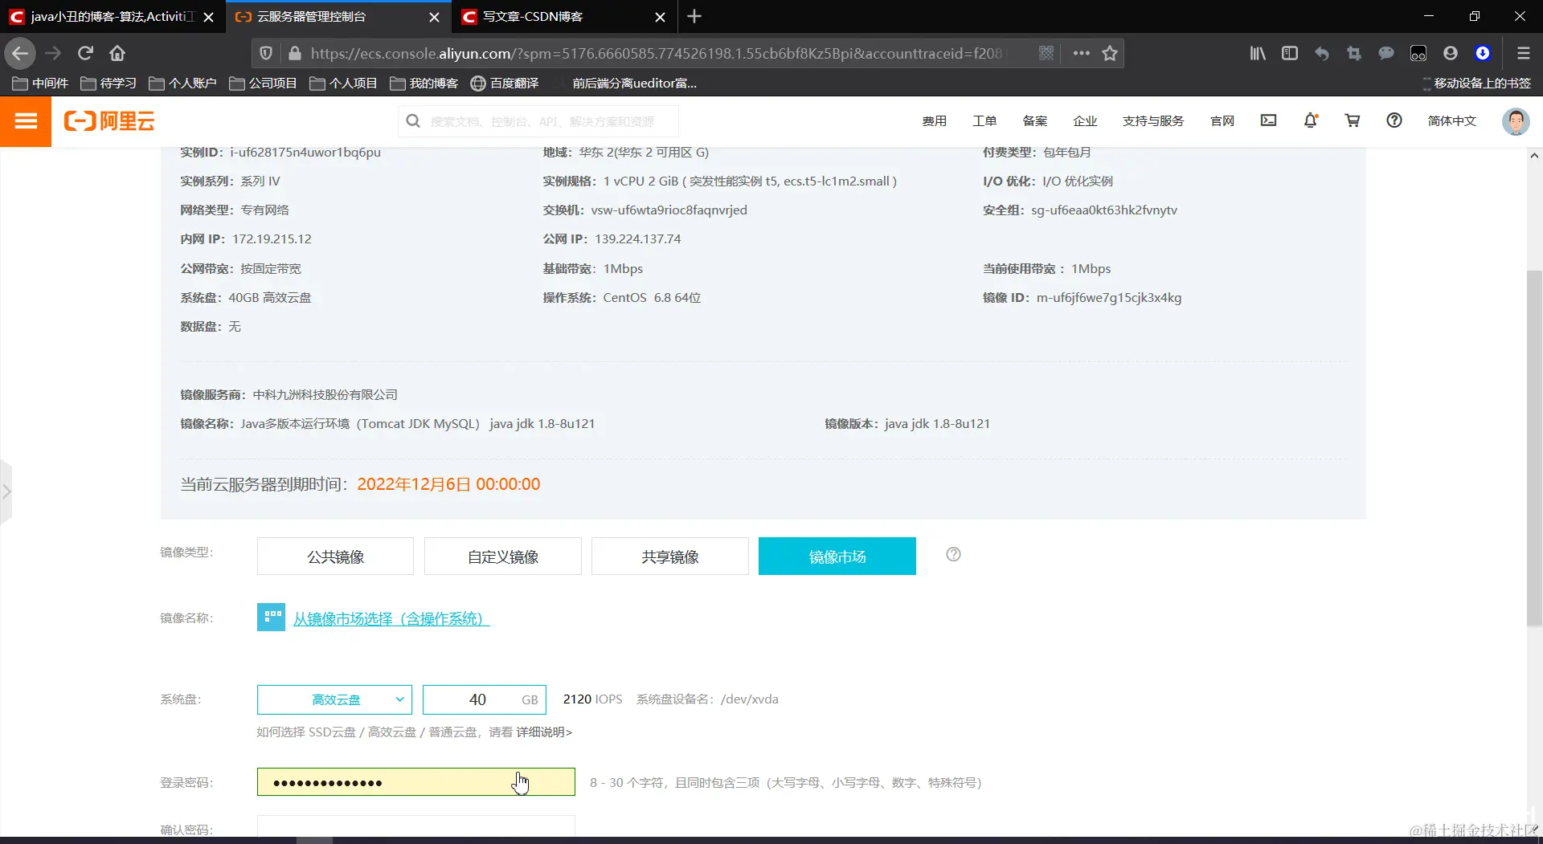Open the 百度翻译 bookmark
Screen dimensions: 1543x844
tap(505, 83)
